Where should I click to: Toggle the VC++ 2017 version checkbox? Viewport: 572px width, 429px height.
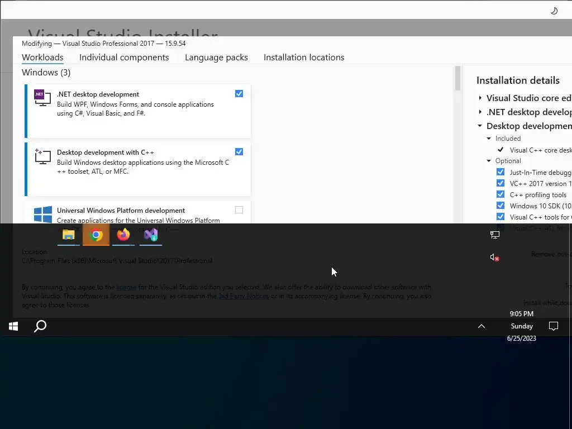pyautogui.click(x=500, y=183)
